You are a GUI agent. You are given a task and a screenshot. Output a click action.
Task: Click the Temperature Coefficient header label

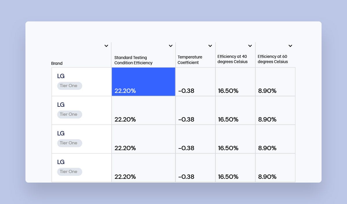pos(190,60)
